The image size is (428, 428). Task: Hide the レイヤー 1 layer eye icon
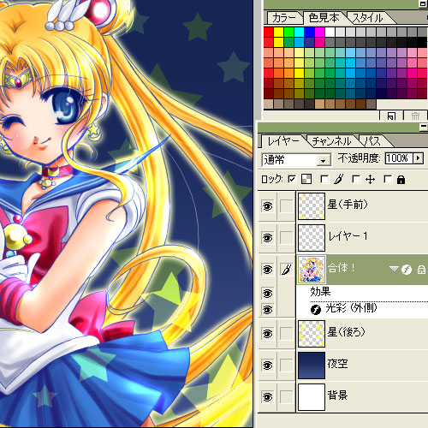(x=267, y=237)
